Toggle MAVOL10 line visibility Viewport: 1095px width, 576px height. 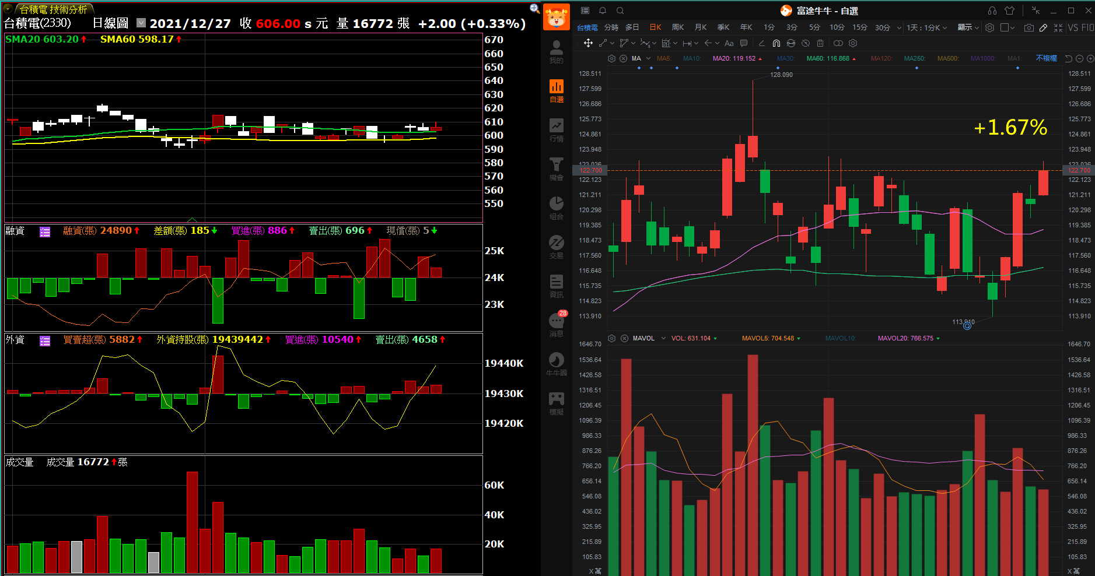[x=841, y=338]
